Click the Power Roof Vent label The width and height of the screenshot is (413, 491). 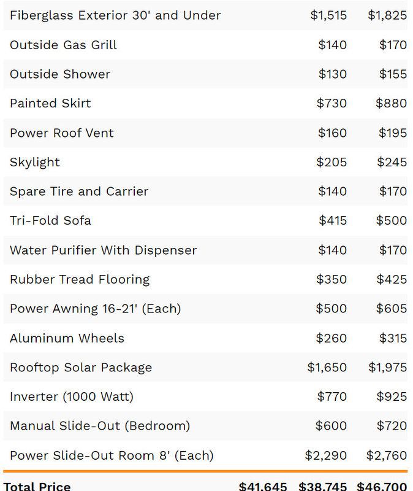pos(62,133)
